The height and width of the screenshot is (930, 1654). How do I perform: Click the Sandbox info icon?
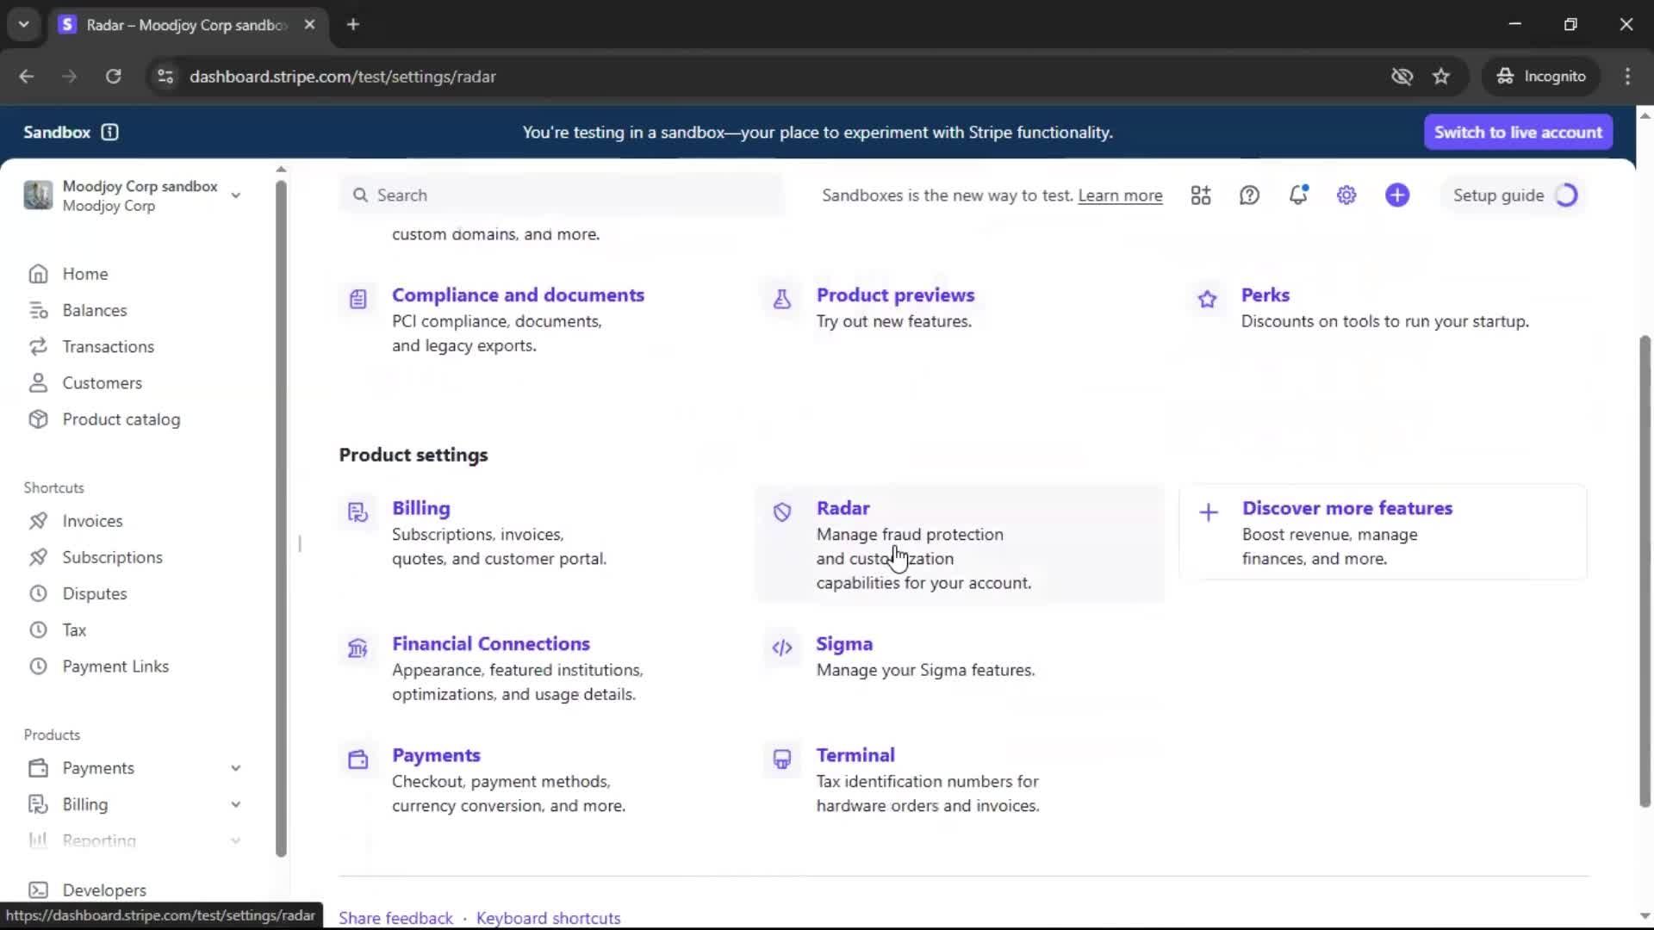coord(109,132)
